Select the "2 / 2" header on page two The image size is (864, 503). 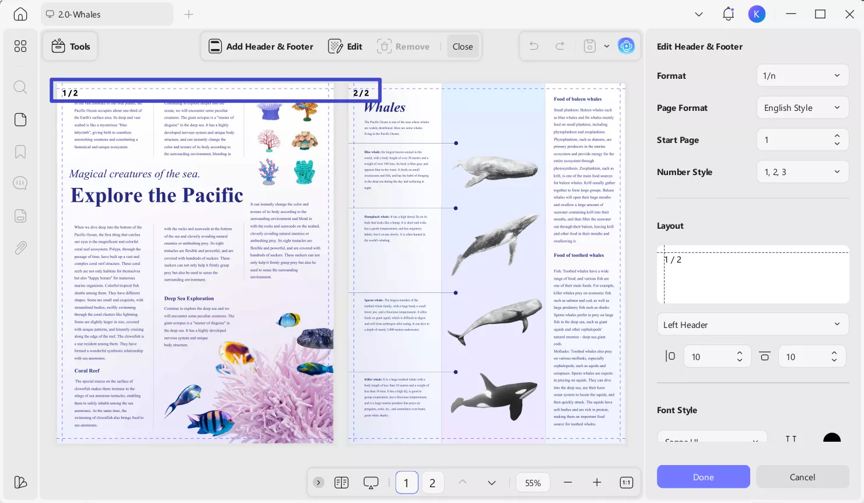pyautogui.click(x=361, y=93)
